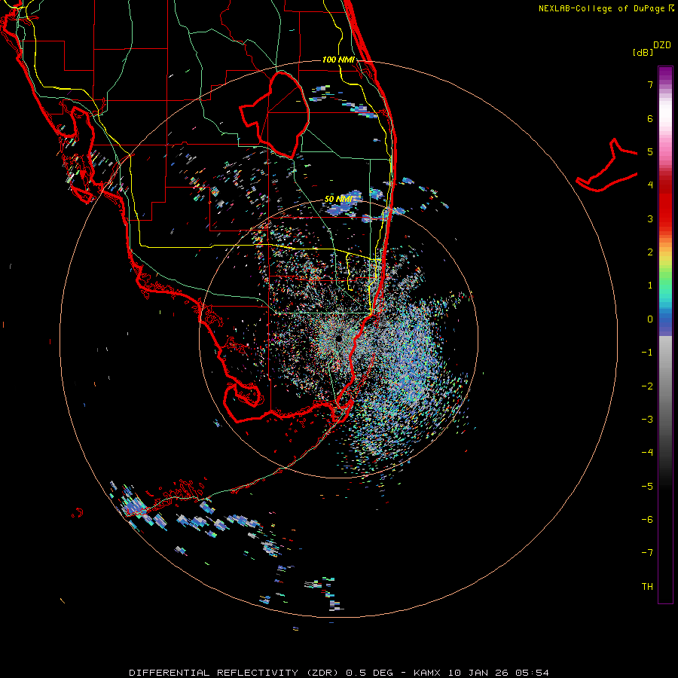
Task: Click the TH threshold label on color scale
Action: [647, 587]
